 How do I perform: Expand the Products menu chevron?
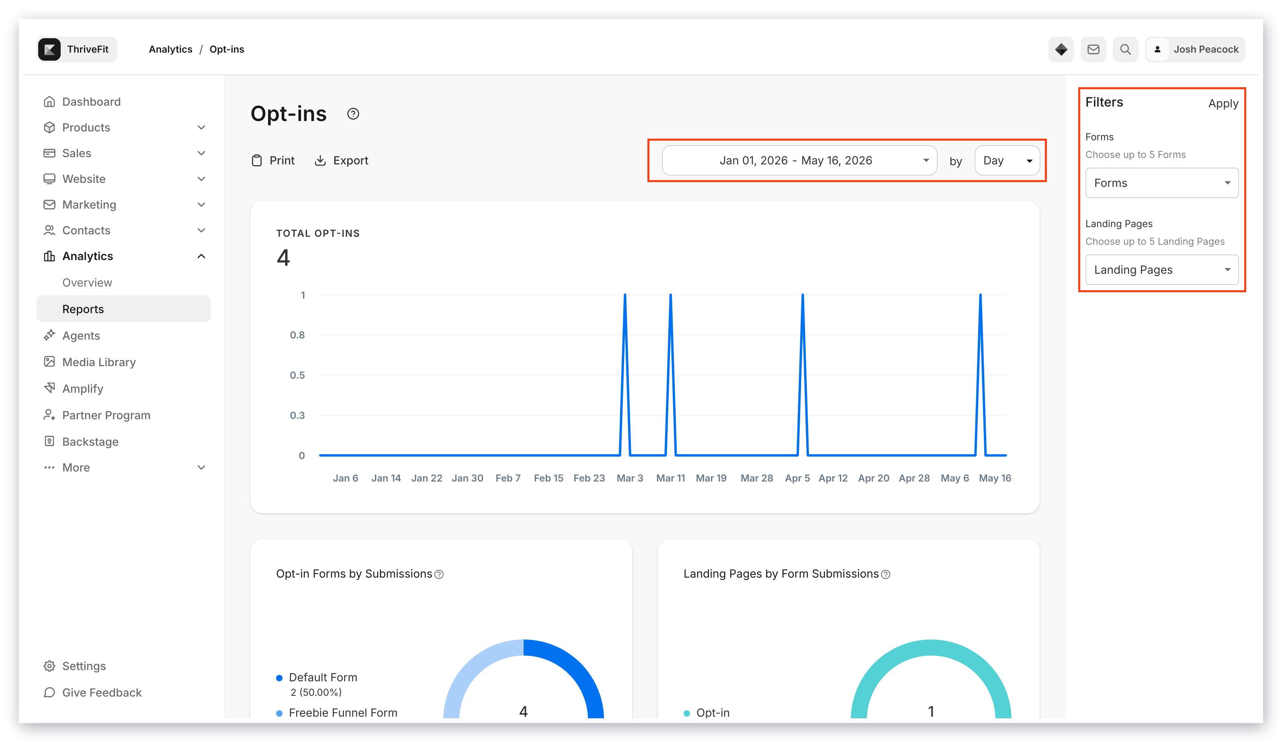click(201, 127)
